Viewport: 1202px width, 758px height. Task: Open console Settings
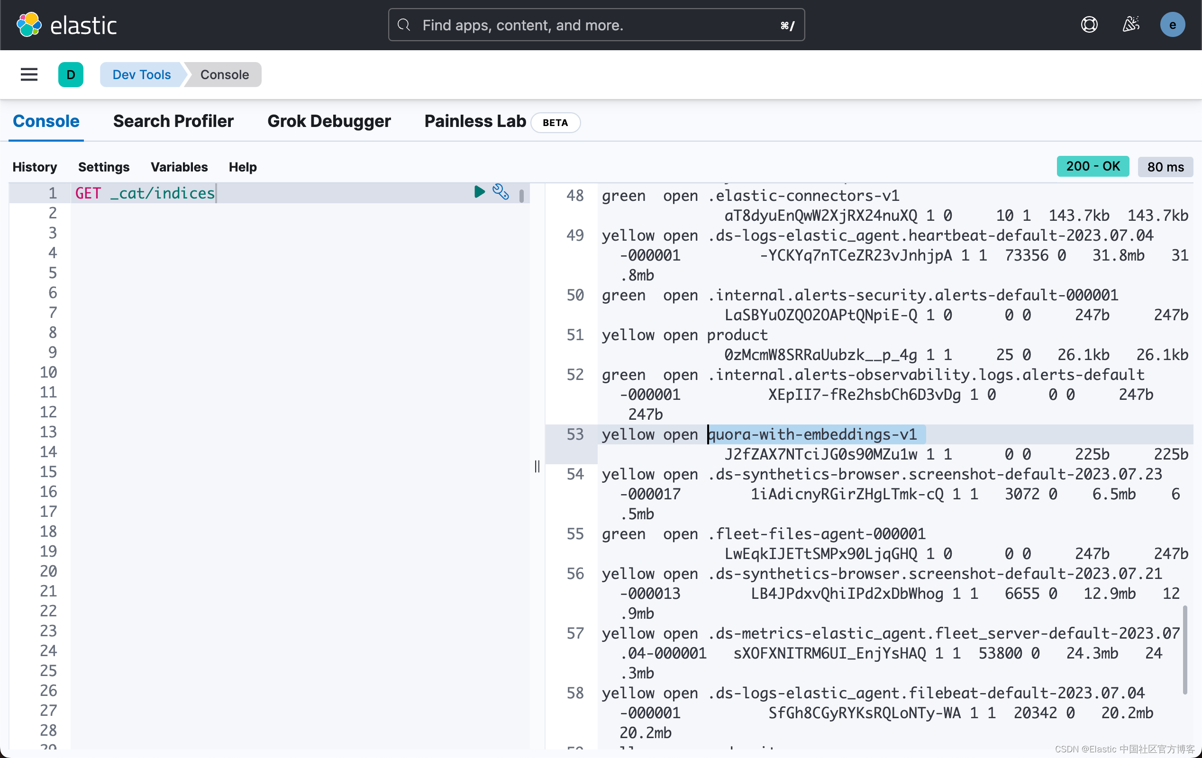tap(103, 167)
